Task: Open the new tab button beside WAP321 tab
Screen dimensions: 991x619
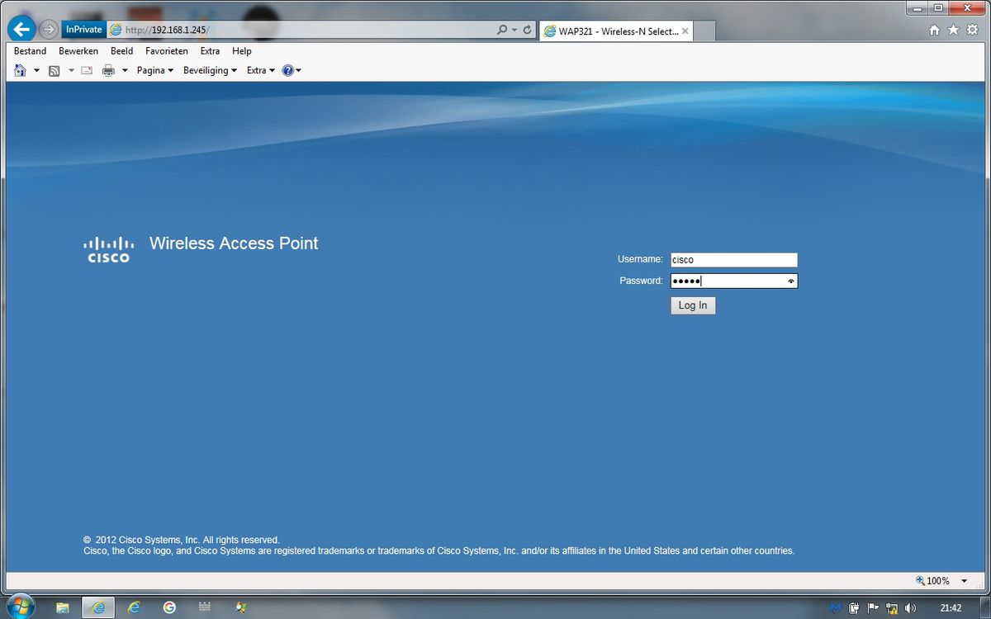Action: point(704,31)
